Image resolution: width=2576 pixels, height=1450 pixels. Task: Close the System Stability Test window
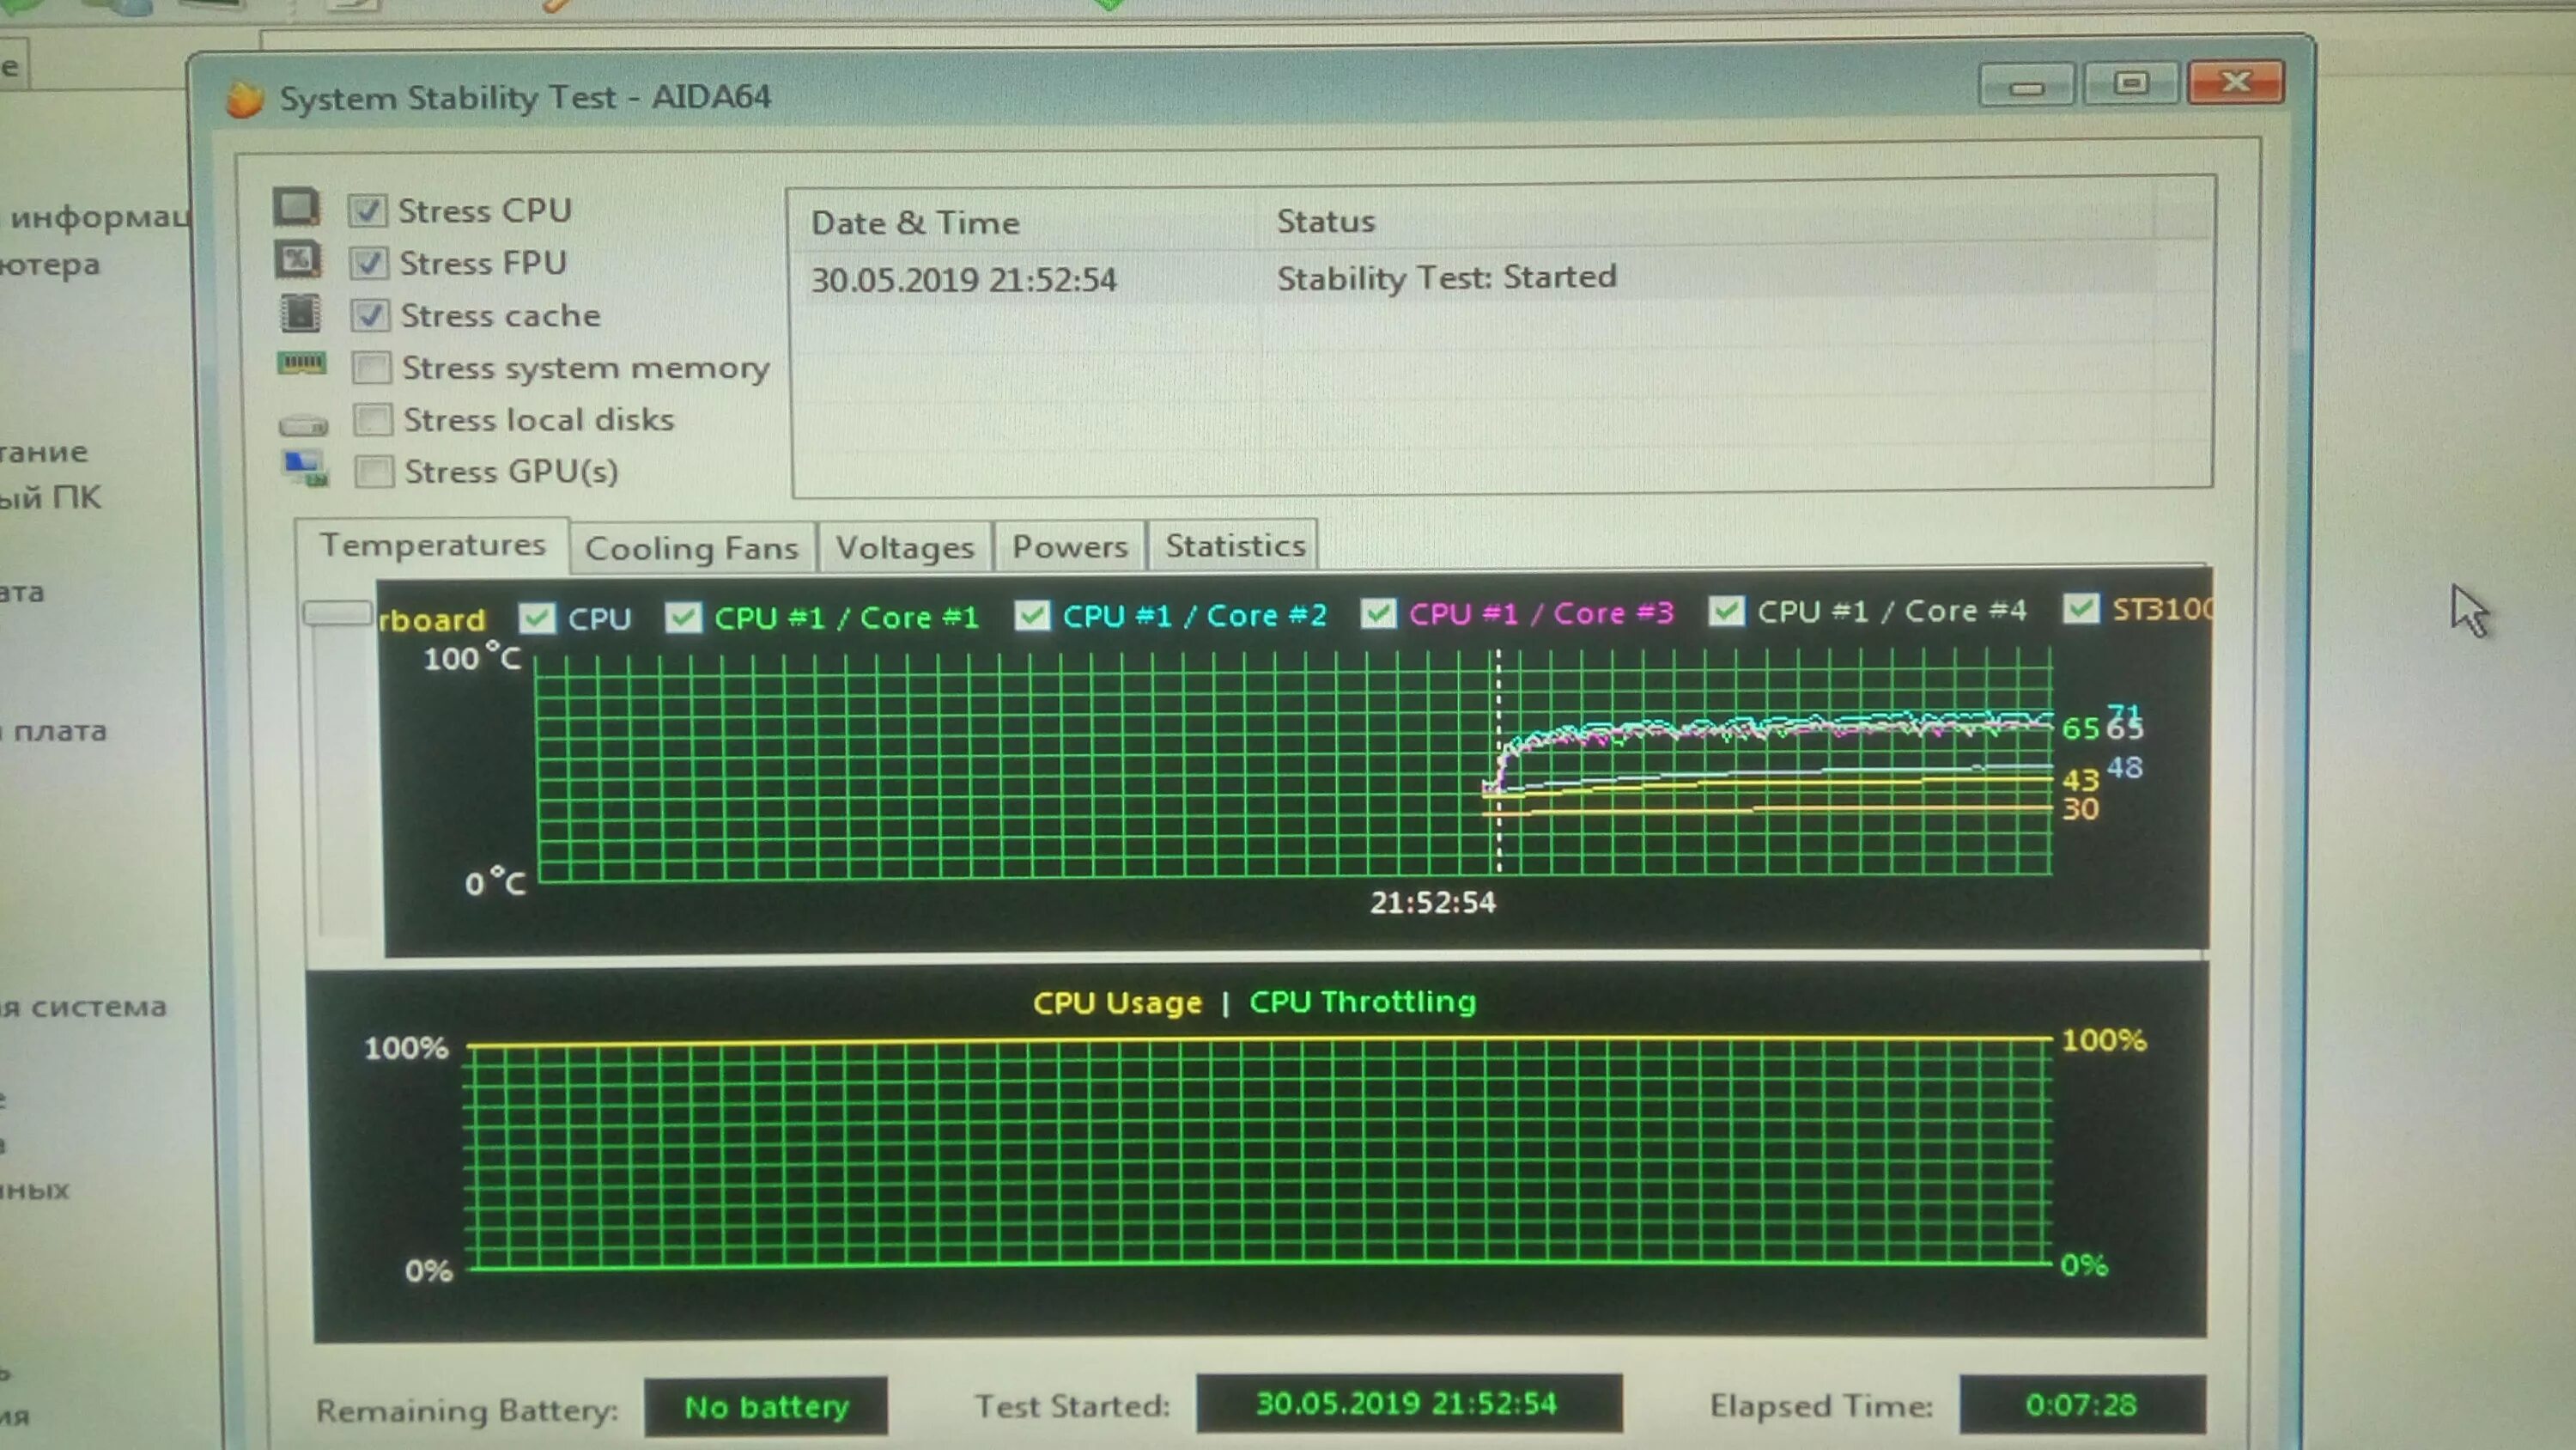(x=2236, y=81)
